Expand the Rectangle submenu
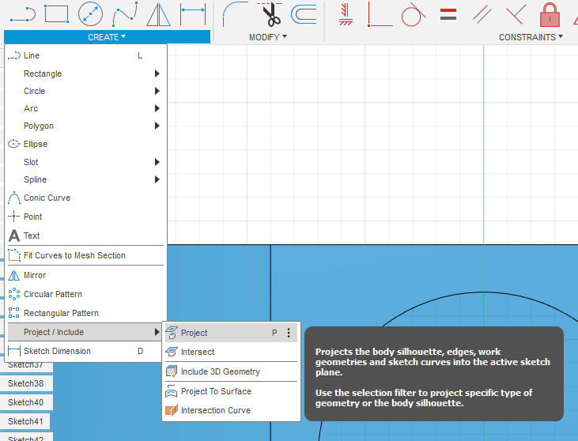578x441 pixels. point(85,73)
